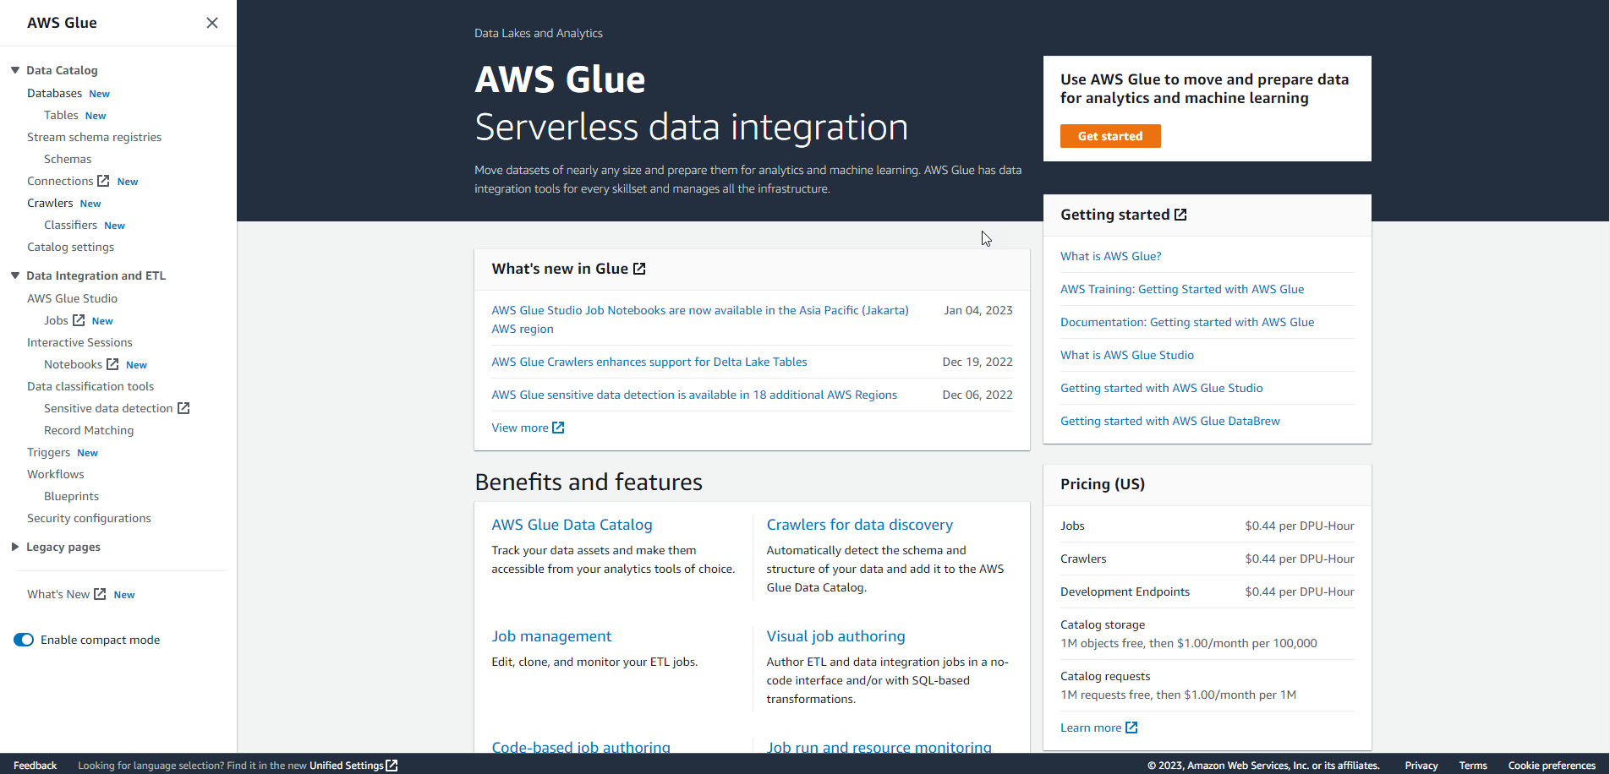The height and width of the screenshot is (774, 1610).
Task: Open Tables in the sidebar
Action: 61,115
